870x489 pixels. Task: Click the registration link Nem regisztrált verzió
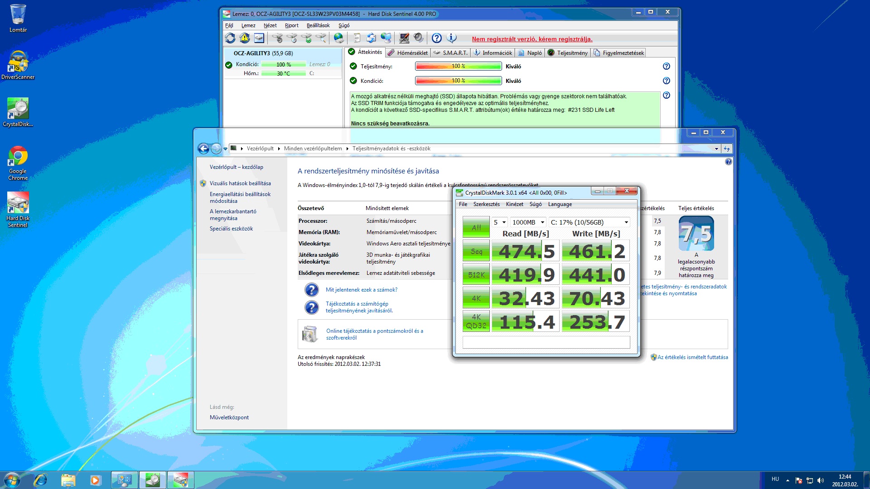(x=532, y=39)
